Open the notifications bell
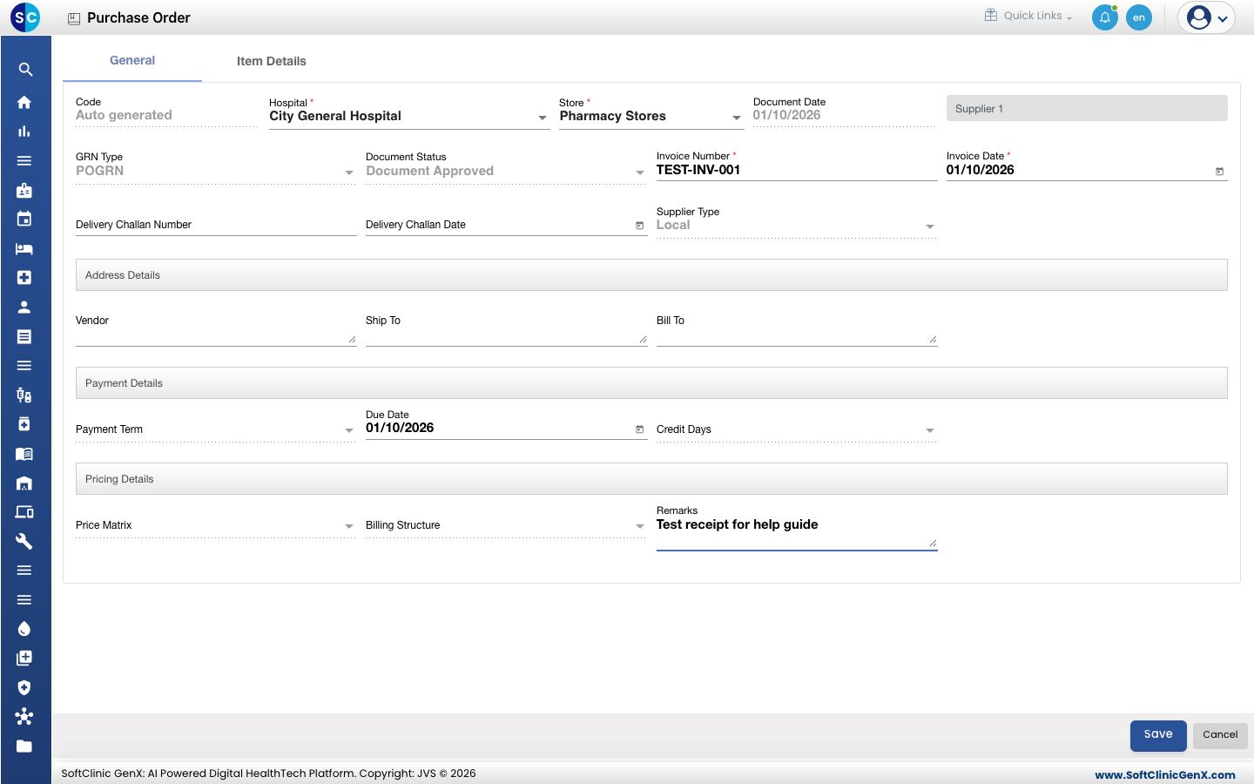The width and height of the screenshot is (1254, 784). click(x=1105, y=17)
